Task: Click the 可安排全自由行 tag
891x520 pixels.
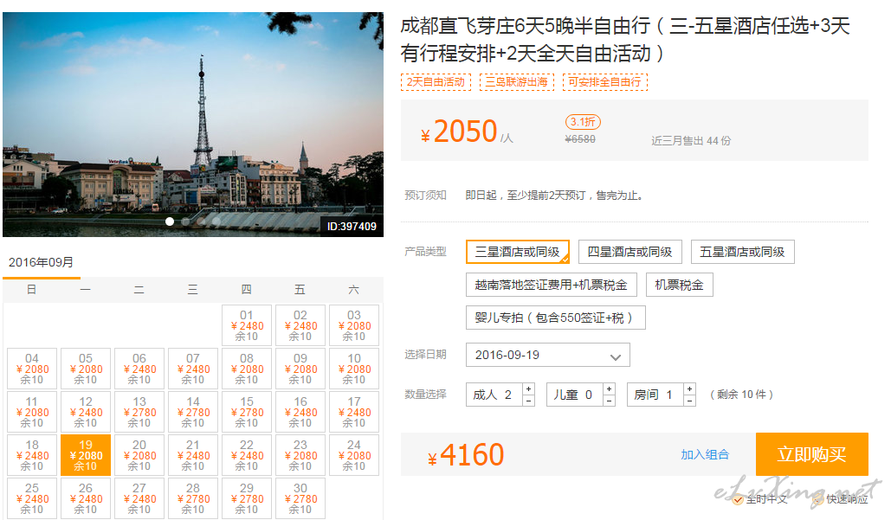Action: click(x=605, y=81)
